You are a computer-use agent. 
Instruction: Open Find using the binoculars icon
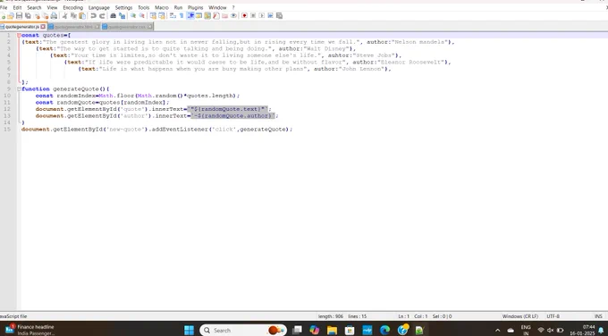coord(113,15)
